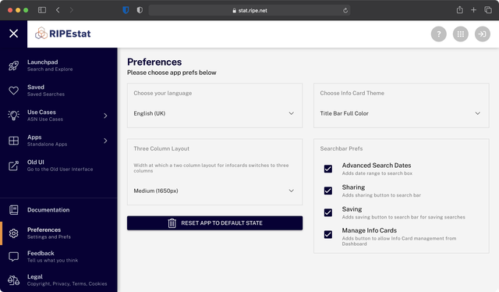Click the trash can icon on reset button
This screenshot has width=499, height=292.
click(x=172, y=223)
